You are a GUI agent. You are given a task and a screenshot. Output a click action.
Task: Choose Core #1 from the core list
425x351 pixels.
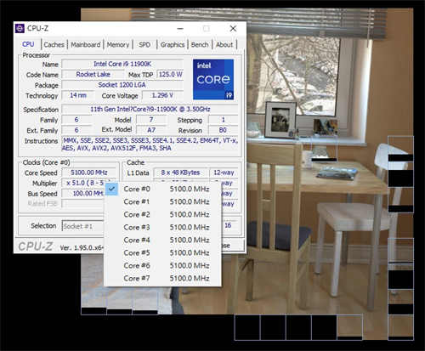click(x=162, y=201)
